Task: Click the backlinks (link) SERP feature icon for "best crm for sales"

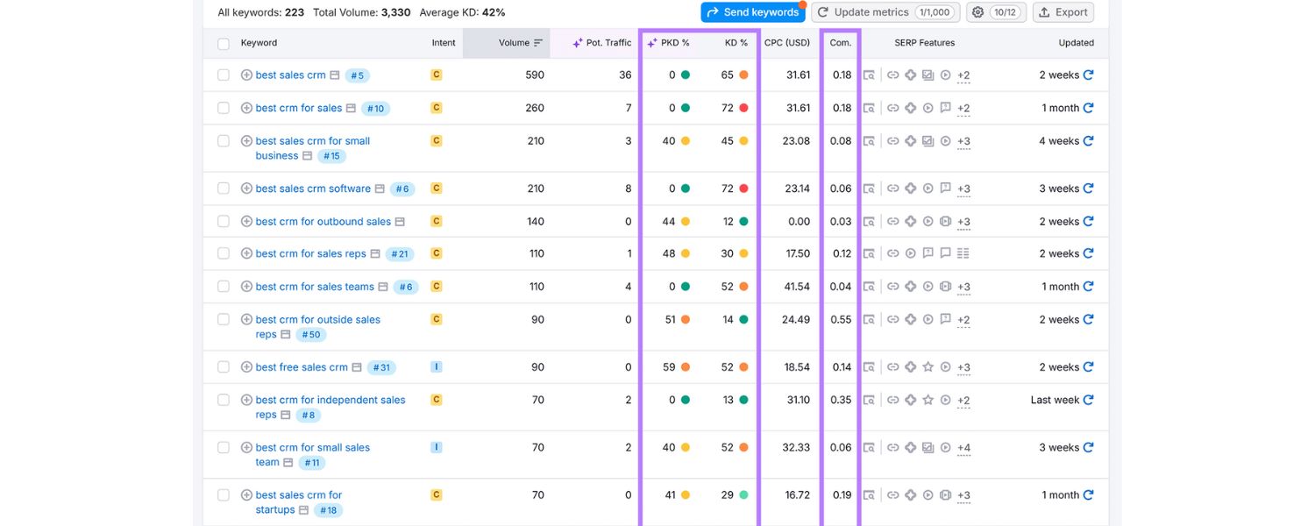Action: click(888, 108)
